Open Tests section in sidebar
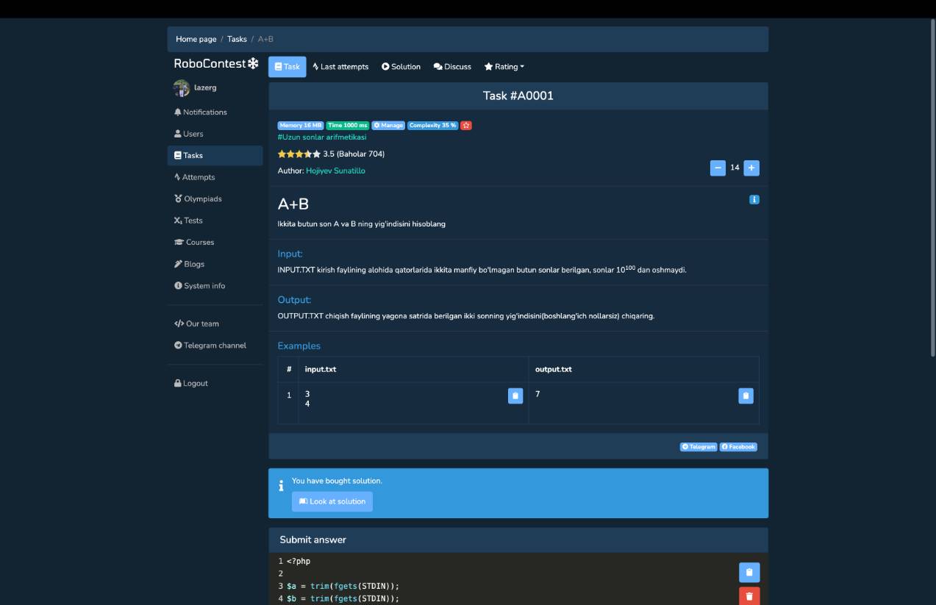The height and width of the screenshot is (605, 936). click(x=188, y=221)
